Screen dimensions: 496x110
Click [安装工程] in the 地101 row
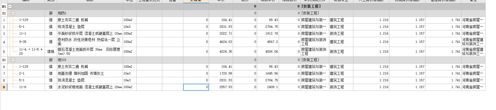310,60
